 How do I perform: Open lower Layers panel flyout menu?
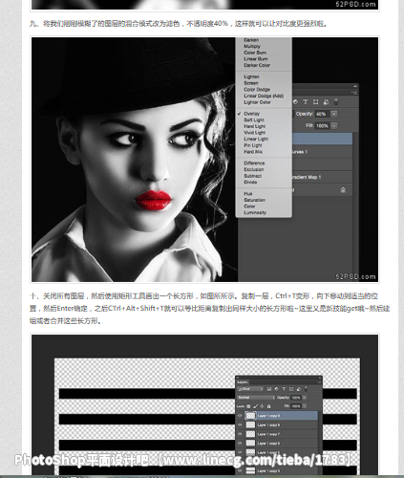pyautogui.click(x=319, y=382)
